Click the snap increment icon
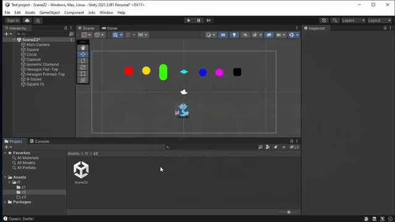This screenshot has height=222, width=395. 141,35
